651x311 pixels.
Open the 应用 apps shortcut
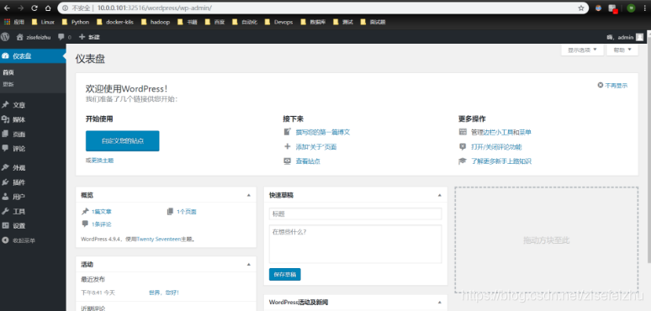pyautogui.click(x=14, y=23)
